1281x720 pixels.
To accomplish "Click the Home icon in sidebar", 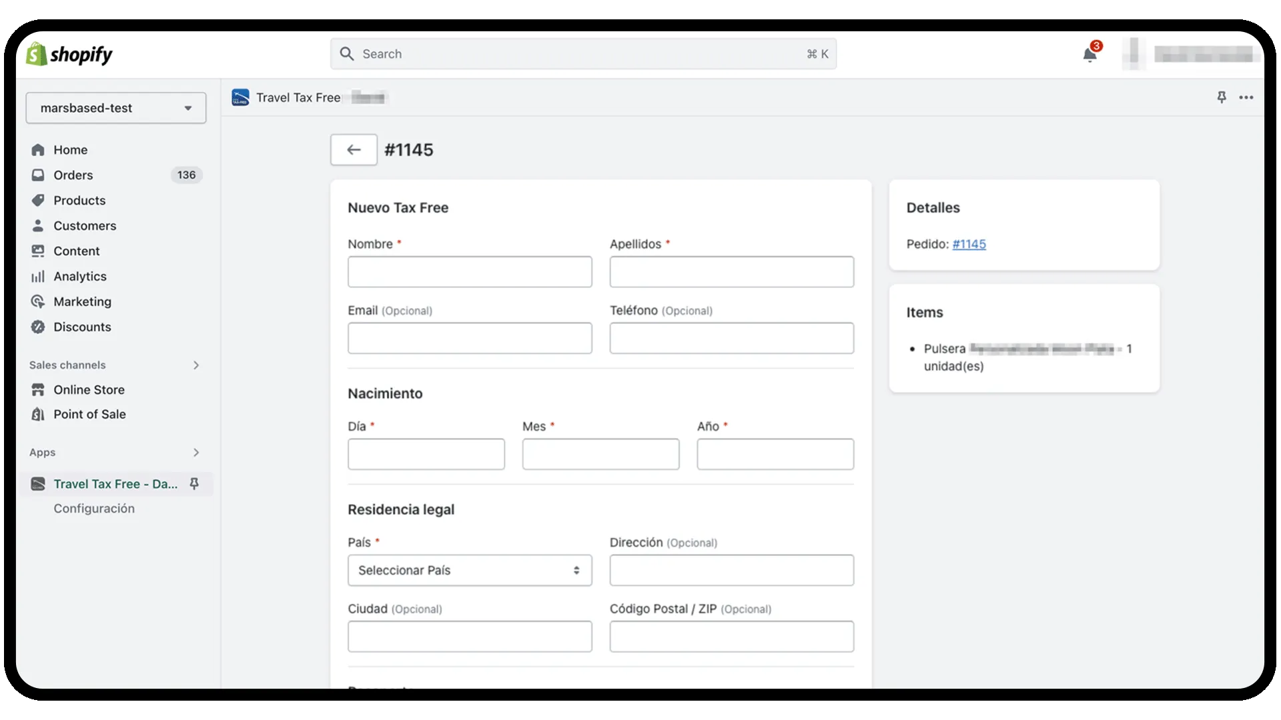I will [x=38, y=150].
